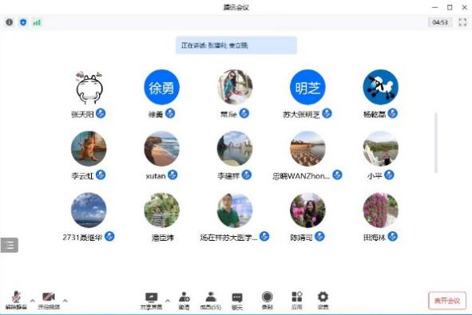Viewport: 472px width, 315px height.
Task: Open members list showing 55
Action: click(x=211, y=301)
